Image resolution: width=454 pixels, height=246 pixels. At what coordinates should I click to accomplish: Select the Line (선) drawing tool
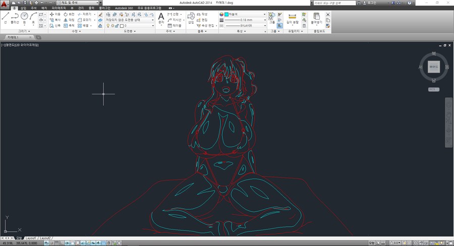tap(5, 17)
